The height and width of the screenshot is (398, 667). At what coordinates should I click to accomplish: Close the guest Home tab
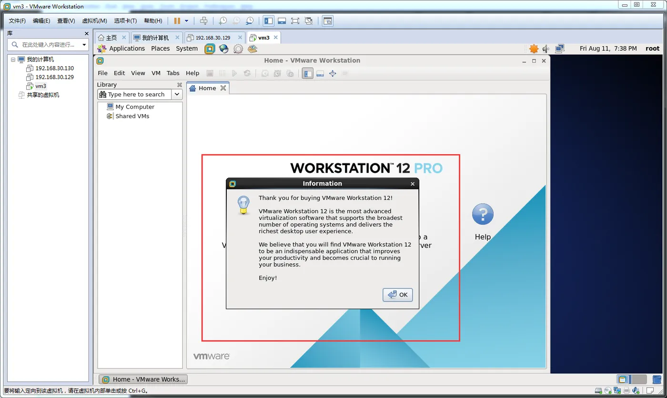tap(223, 88)
